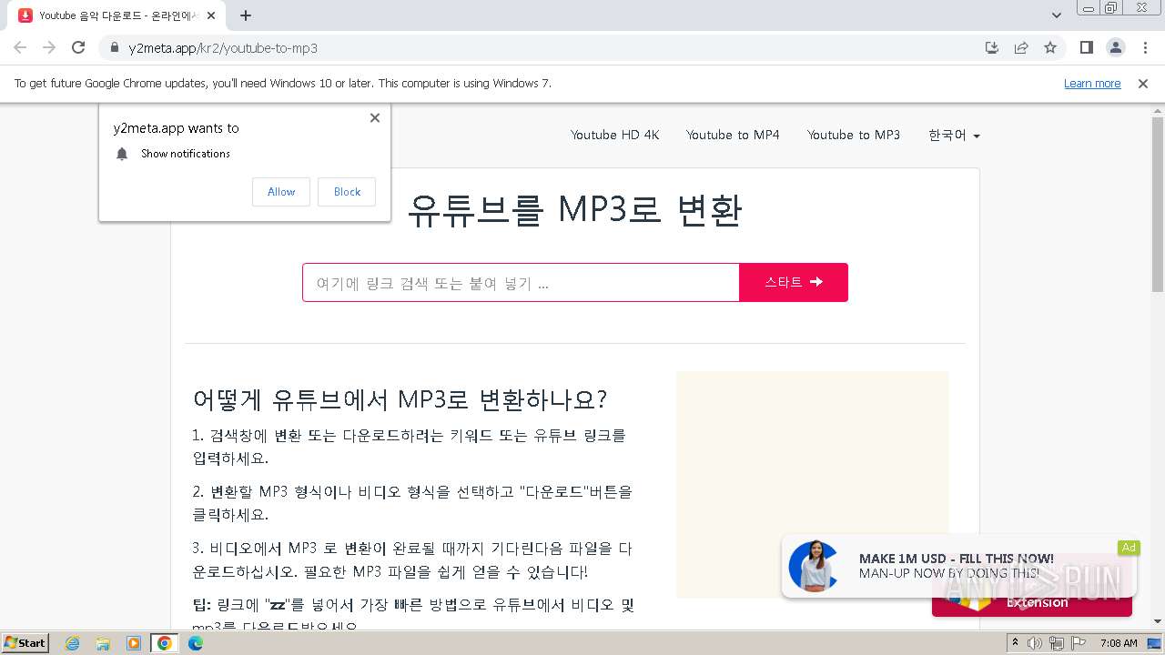
Task: Click the padlock site info icon
Action: [115, 47]
